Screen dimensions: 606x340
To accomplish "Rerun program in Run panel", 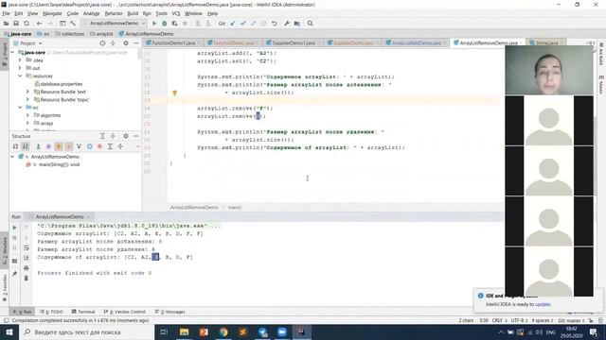I will (x=15, y=228).
